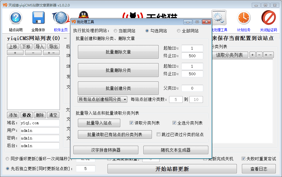Select the 先后独立更新 radio button
Screen dimensions: 282x177
coord(7,169)
